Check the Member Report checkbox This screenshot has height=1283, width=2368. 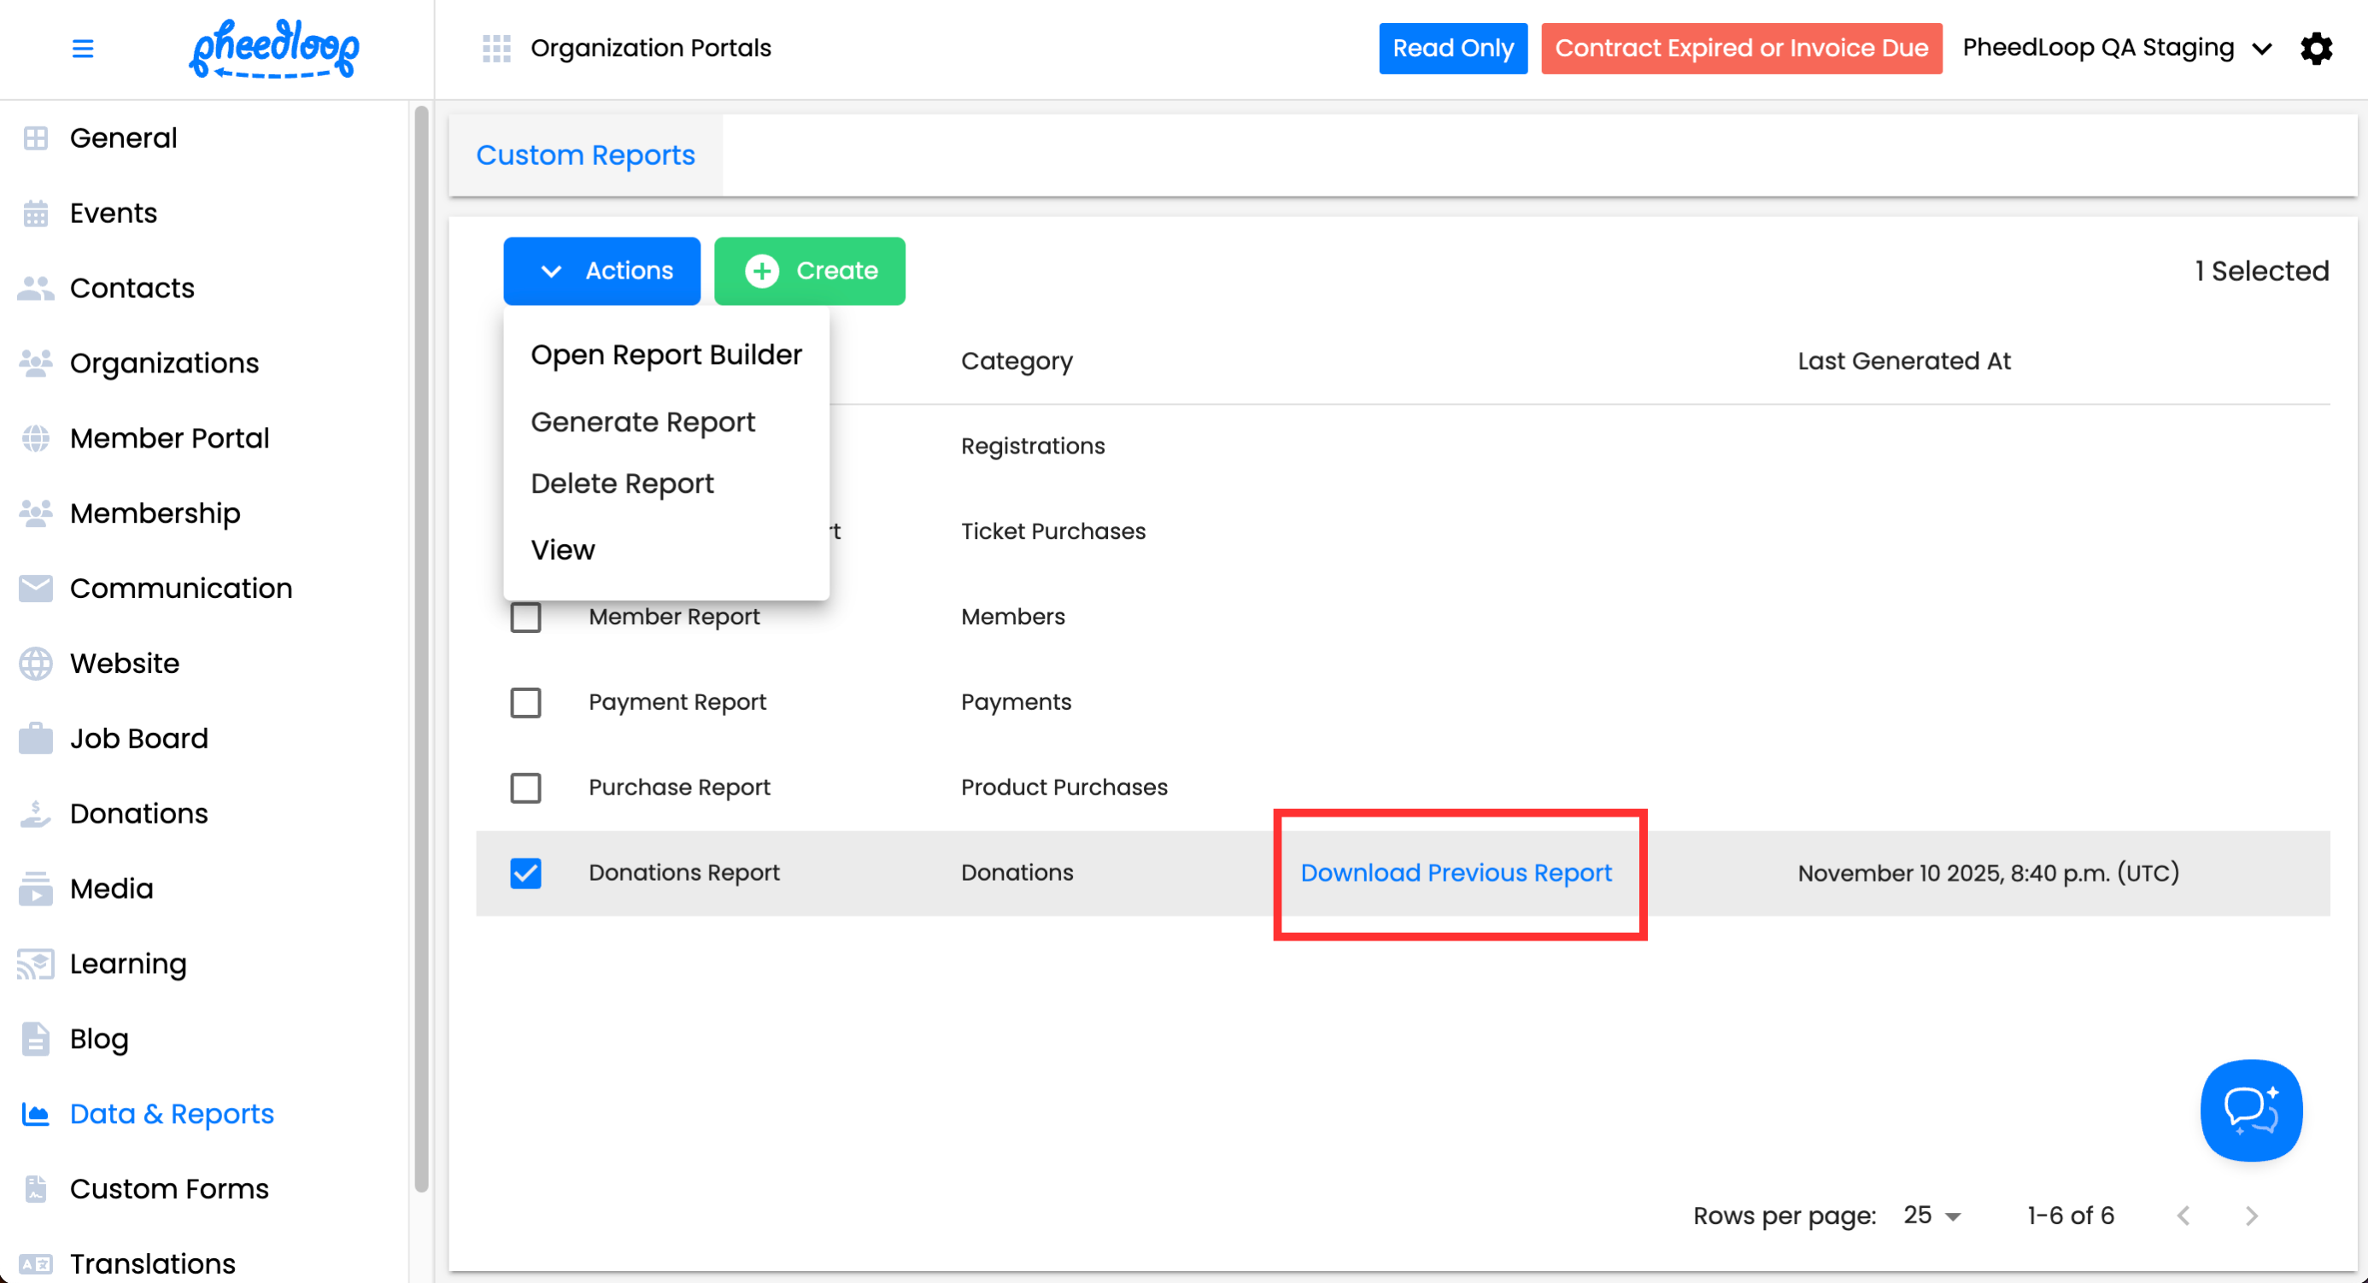coord(526,617)
